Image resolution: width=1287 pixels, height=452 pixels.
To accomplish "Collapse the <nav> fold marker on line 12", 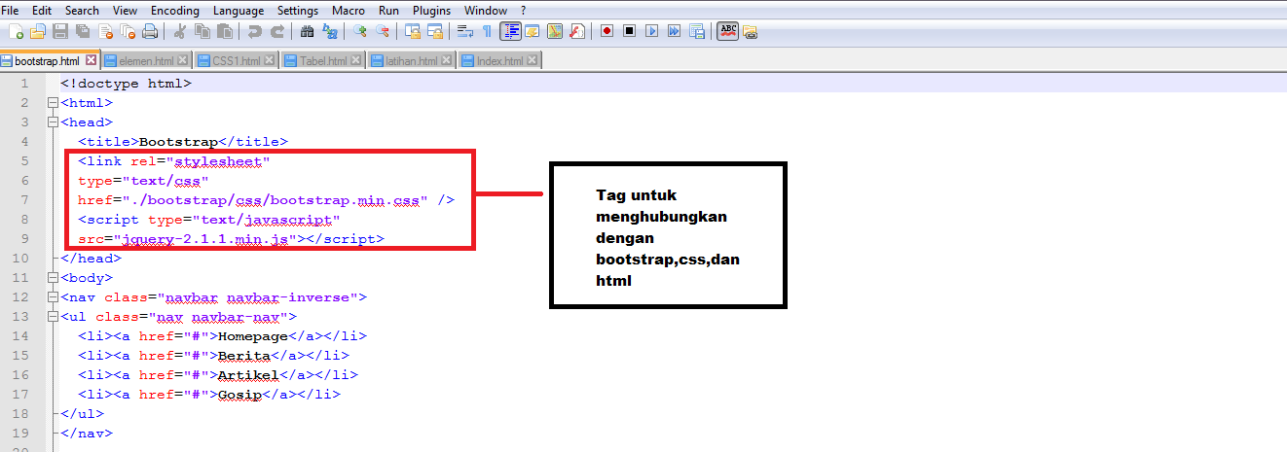I will point(52,297).
